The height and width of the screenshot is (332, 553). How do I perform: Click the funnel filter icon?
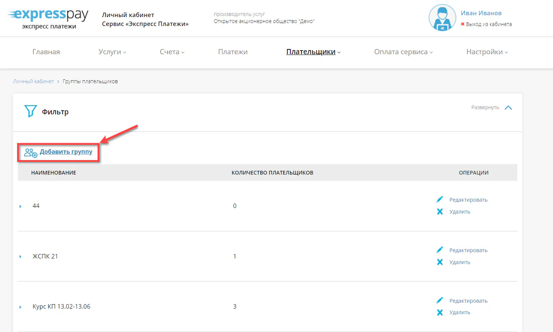[30, 111]
